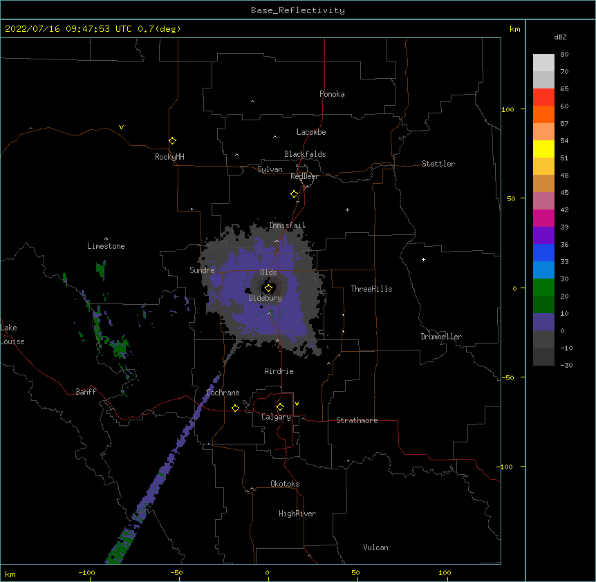596x582 pixels.
Task: Click the white caret marker just below Innisfail
Action: point(277,241)
